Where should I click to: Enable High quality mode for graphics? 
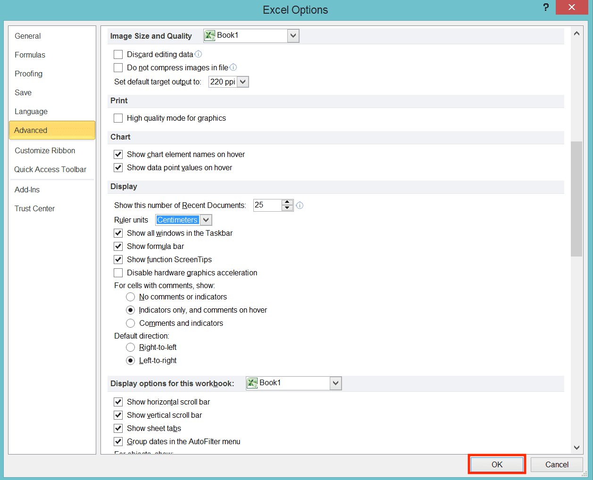[x=118, y=118]
